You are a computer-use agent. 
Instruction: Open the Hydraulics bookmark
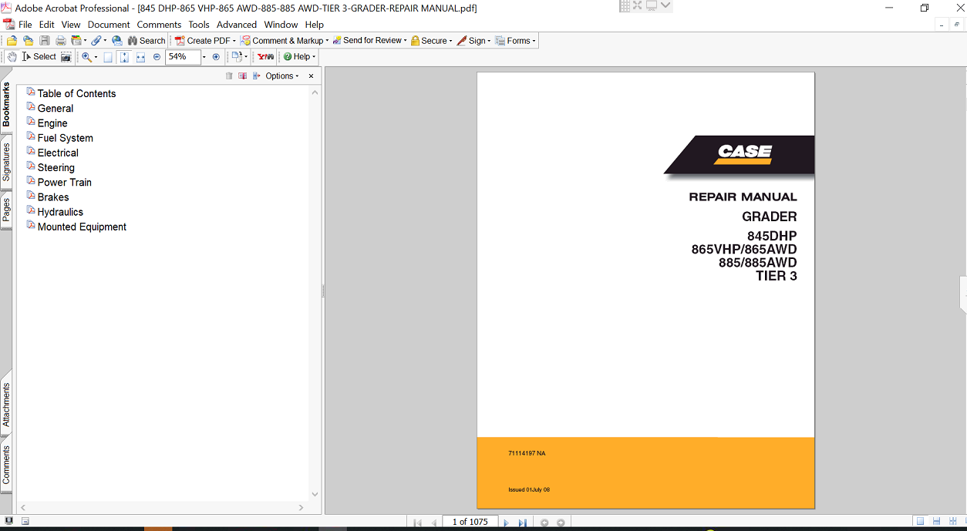coord(60,212)
